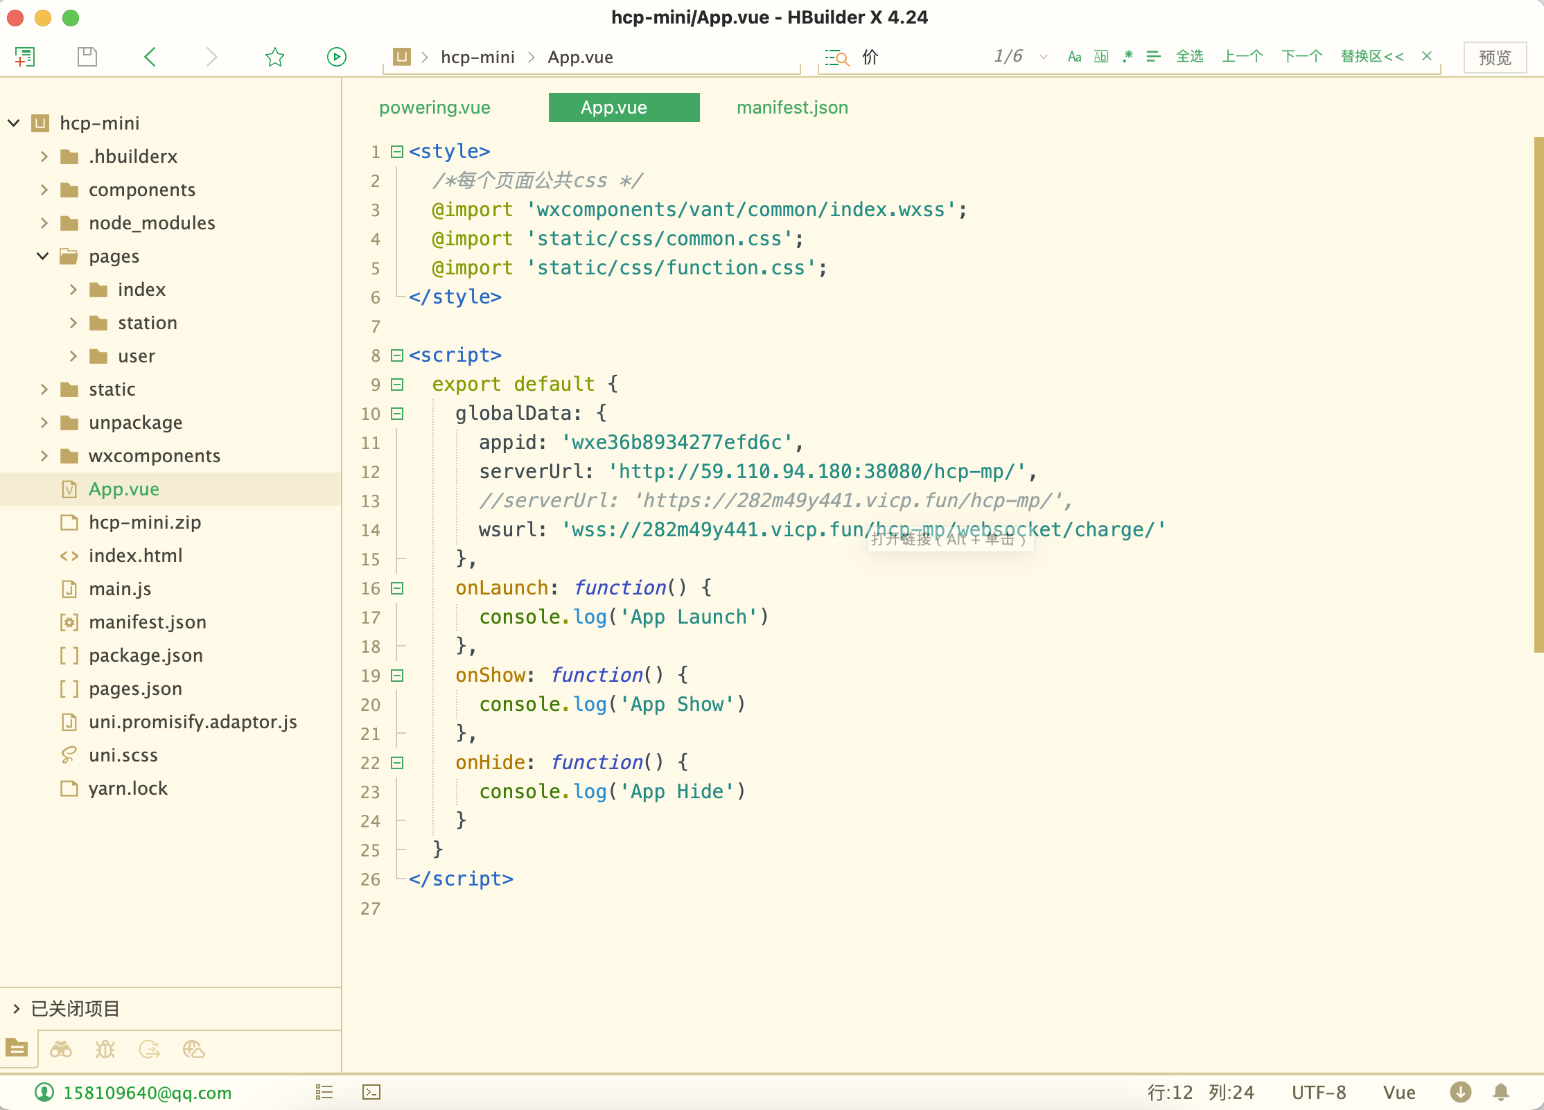
Task: Expand the station folder
Action: 73,323
